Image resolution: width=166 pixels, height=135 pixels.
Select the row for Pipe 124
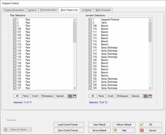(x=43, y=79)
